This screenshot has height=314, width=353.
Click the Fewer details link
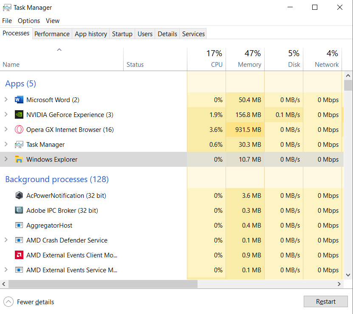coord(36,302)
